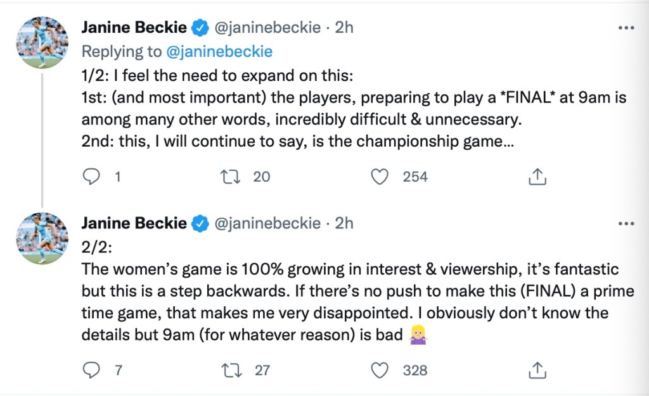Open the first tweet's 2h timestamp

point(344,28)
